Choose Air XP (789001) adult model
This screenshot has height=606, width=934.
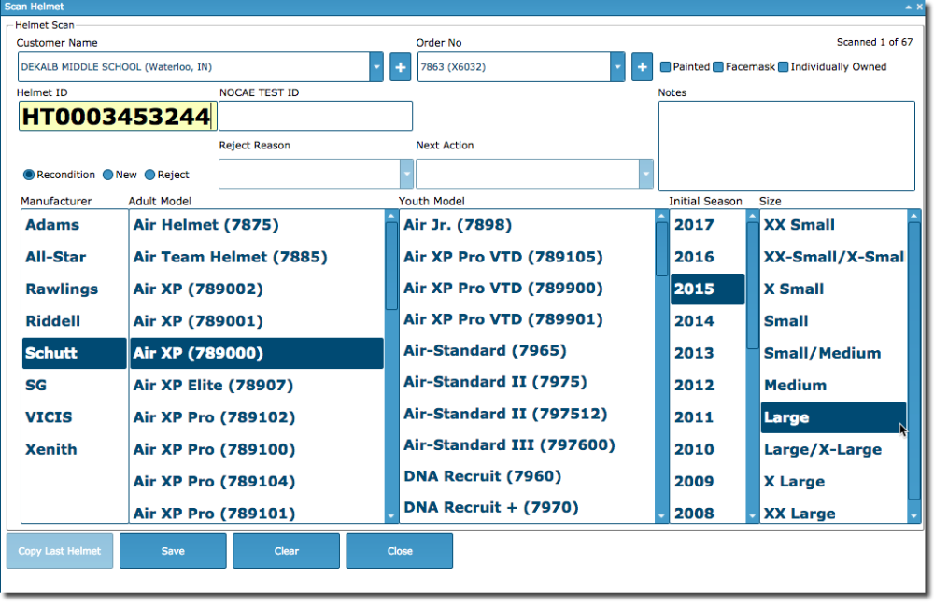pyautogui.click(x=257, y=321)
